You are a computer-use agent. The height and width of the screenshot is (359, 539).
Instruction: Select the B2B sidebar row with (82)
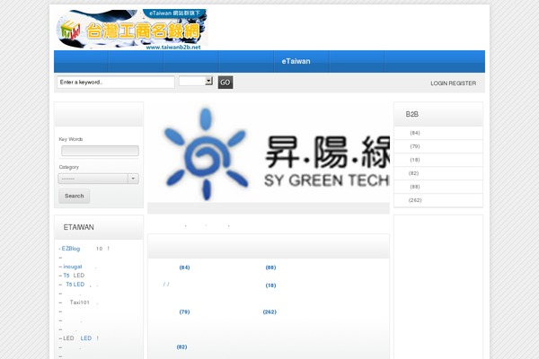click(438, 173)
